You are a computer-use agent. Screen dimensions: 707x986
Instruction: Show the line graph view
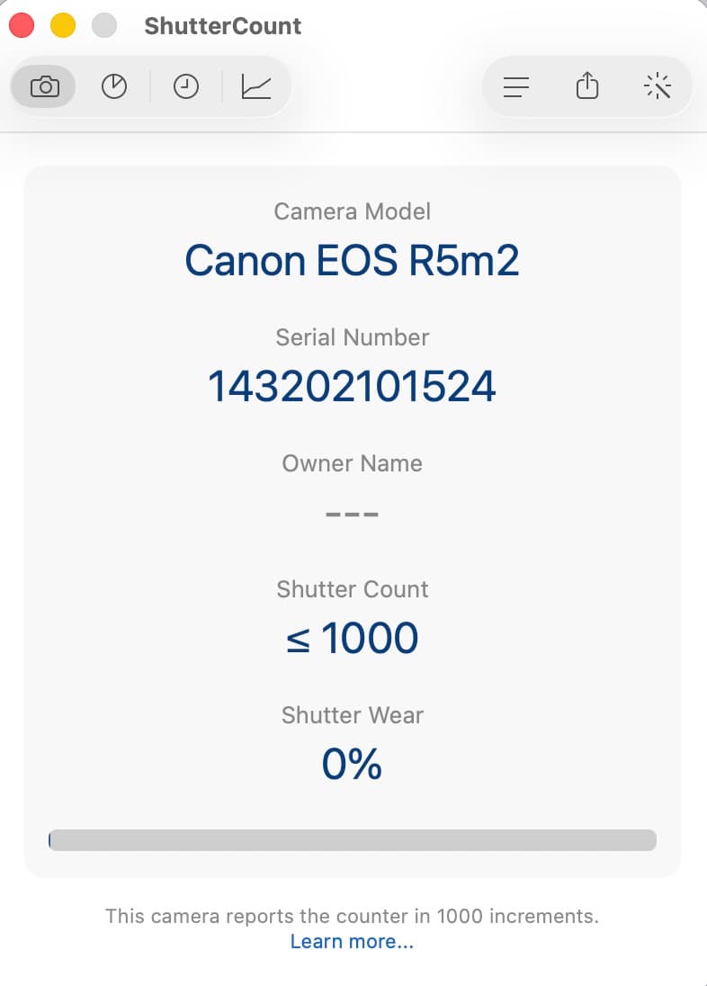point(256,86)
